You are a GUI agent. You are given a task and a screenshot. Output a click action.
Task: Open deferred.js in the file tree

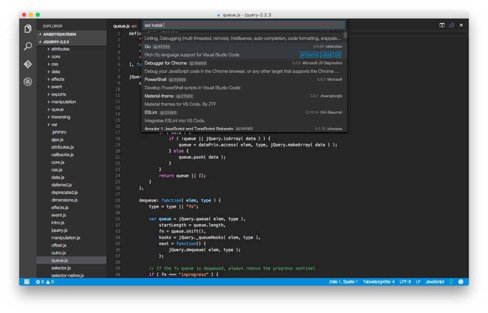point(71,185)
